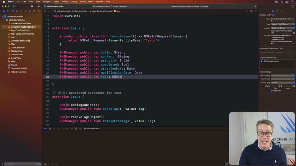Pause program execution in debug bar
The height and width of the screenshot is (166, 296).
pos(50,128)
